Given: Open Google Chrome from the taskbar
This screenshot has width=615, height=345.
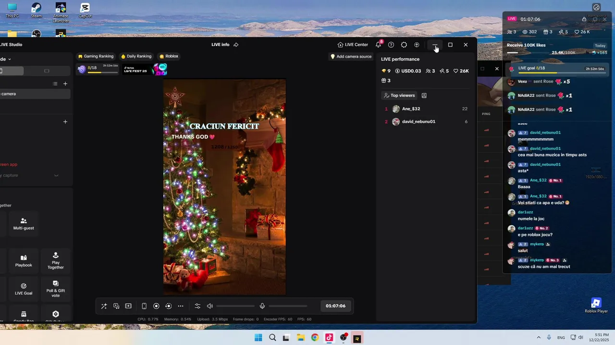Looking at the screenshot, I should coord(315,337).
